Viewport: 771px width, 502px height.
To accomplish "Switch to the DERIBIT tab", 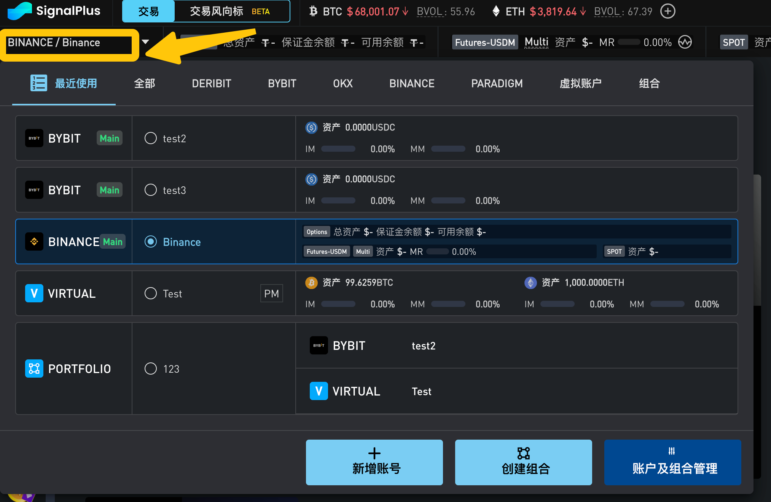I will point(211,83).
